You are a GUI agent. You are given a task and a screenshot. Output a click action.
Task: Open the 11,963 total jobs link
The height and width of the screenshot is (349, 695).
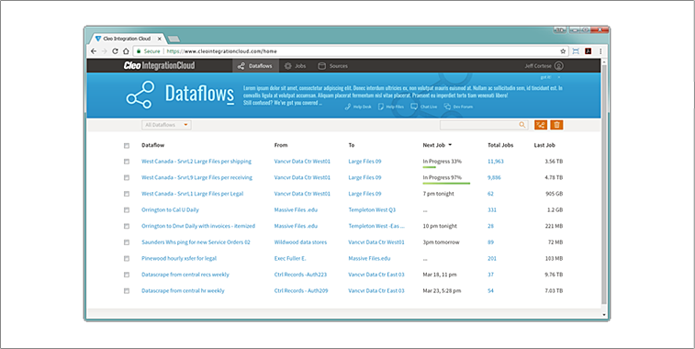(496, 162)
